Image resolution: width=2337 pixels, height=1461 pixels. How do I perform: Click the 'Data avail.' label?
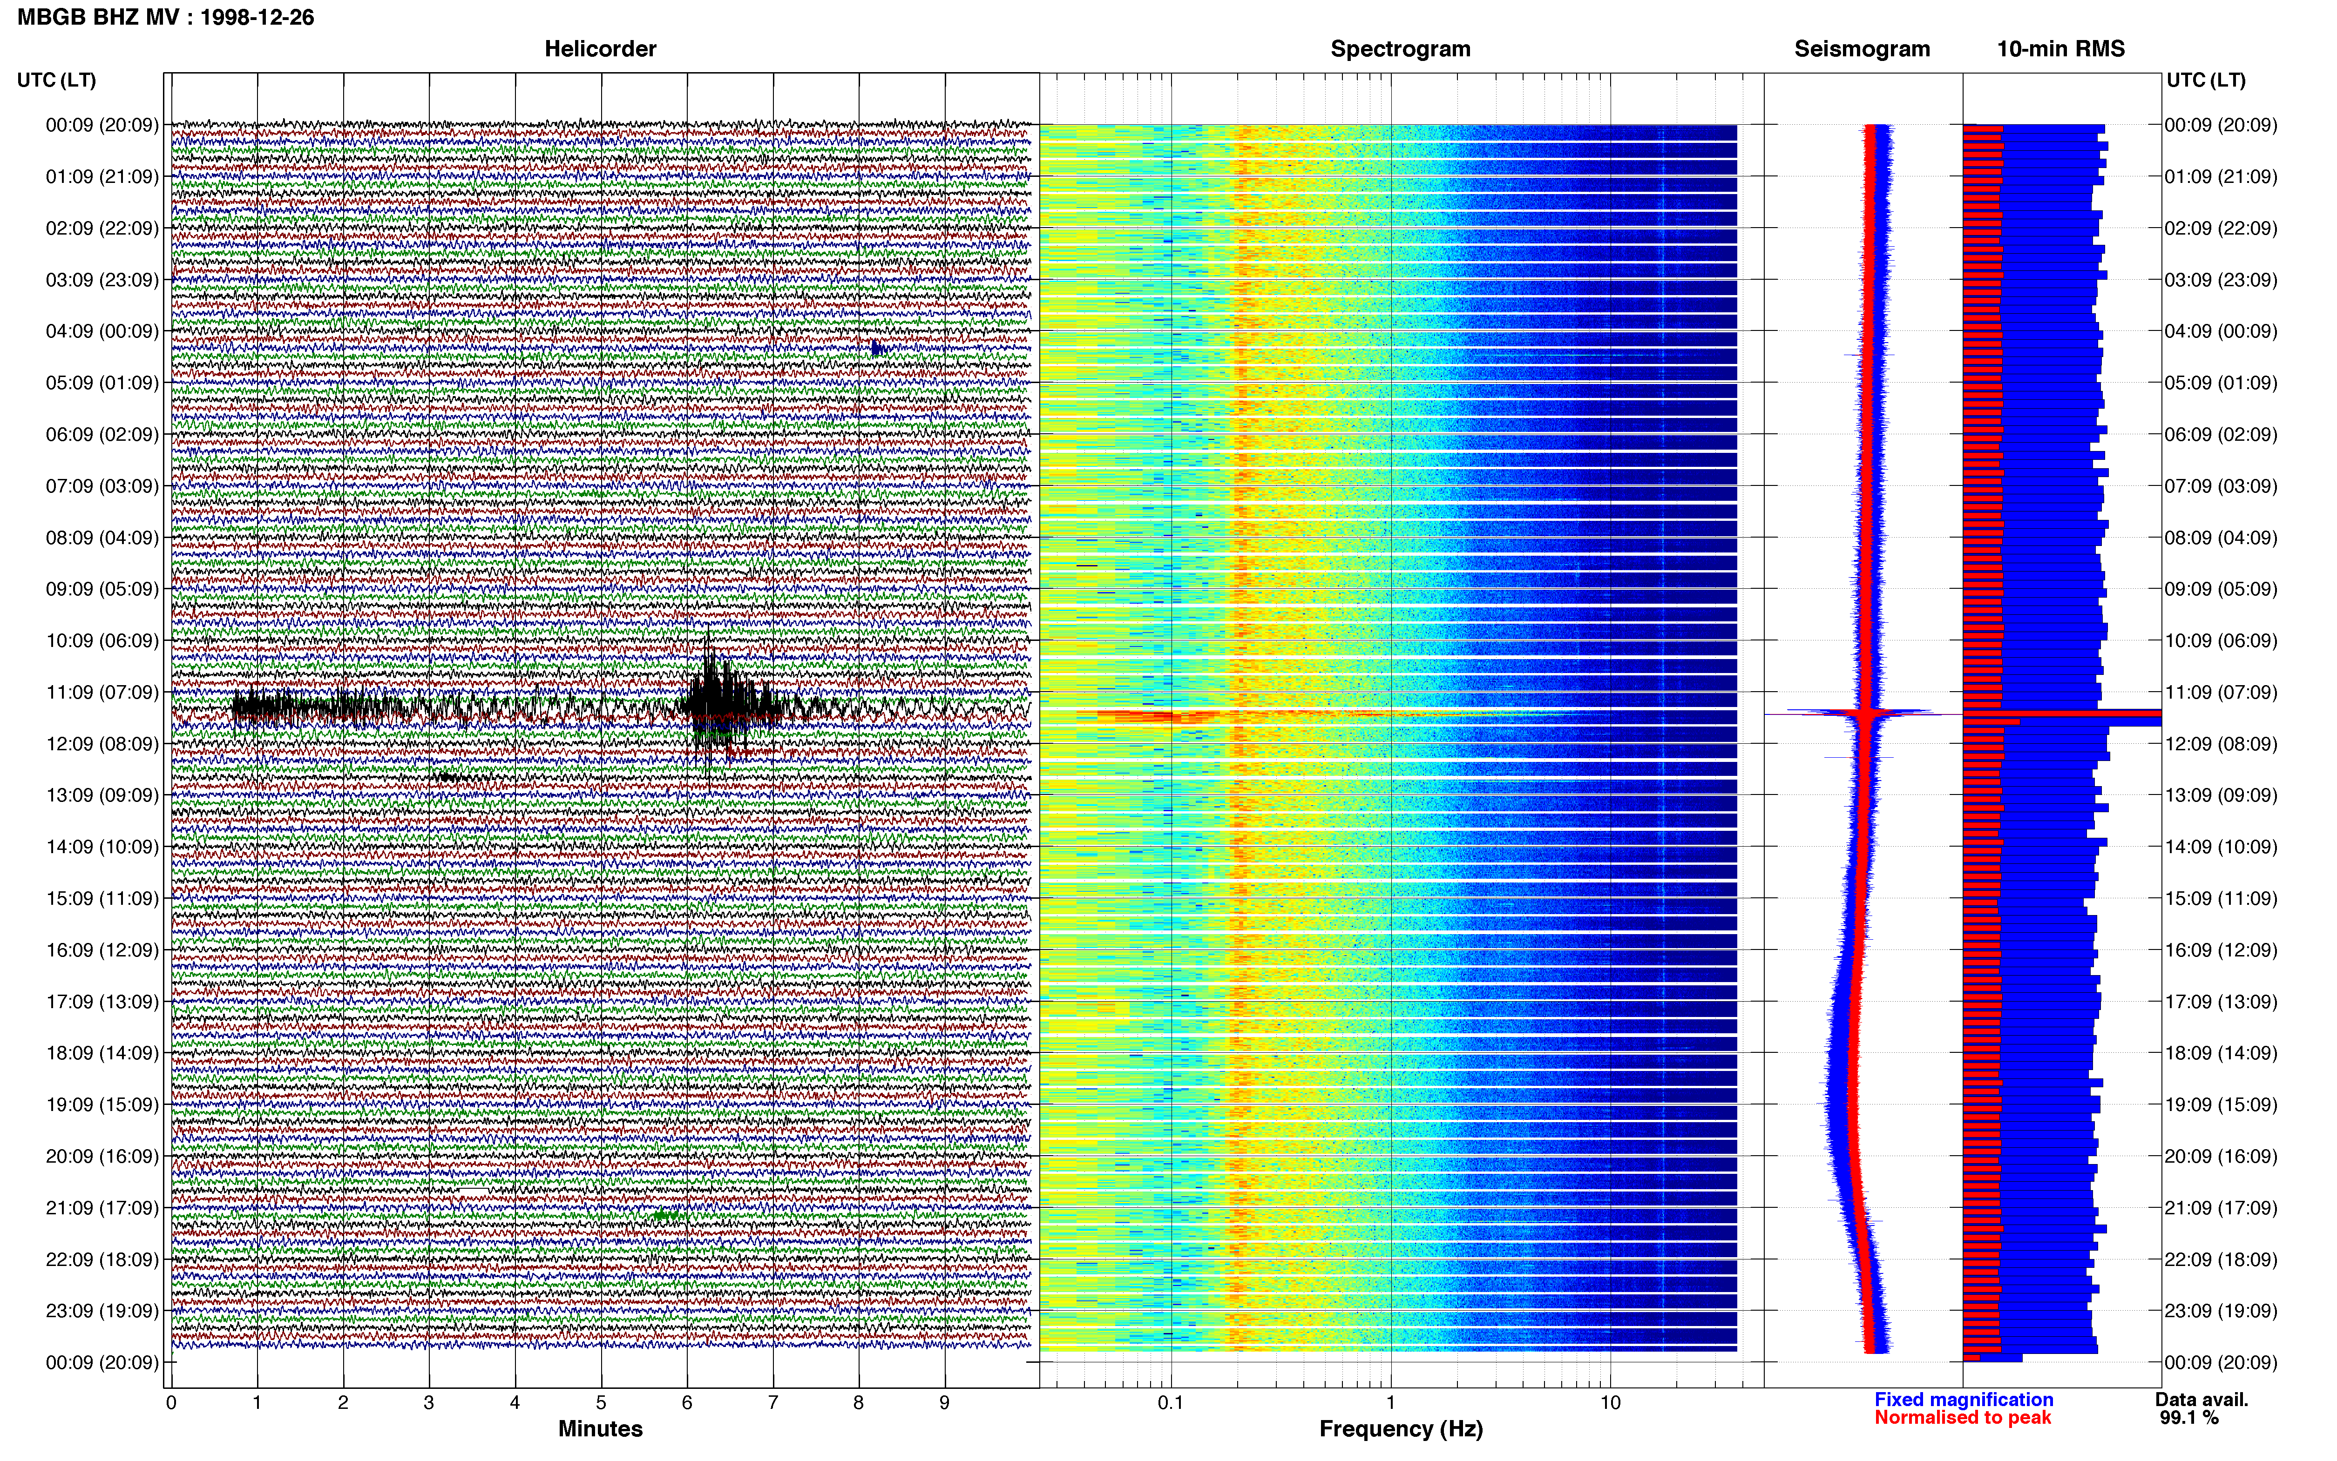pyautogui.click(x=2202, y=1400)
